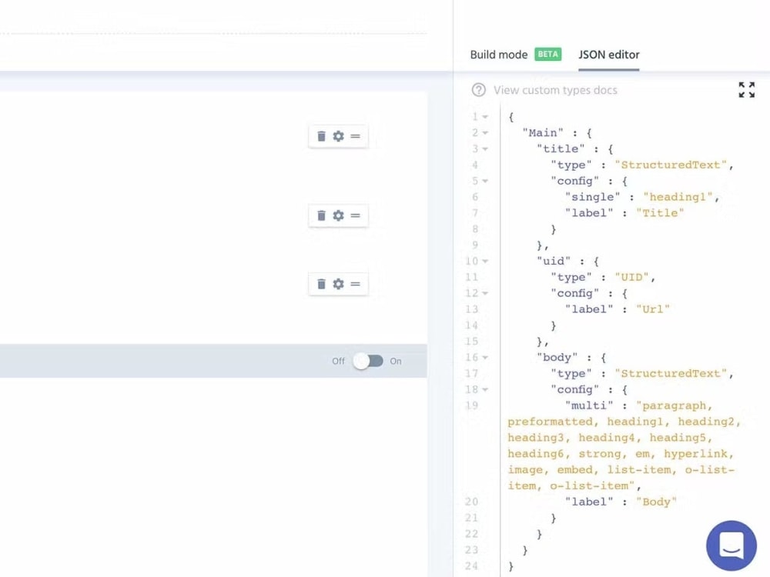Image resolution: width=770 pixels, height=577 pixels.
Task: Expand the JSON editor to fullscreen
Action: (x=746, y=89)
